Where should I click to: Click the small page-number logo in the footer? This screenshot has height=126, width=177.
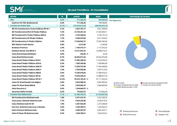pyautogui.click(x=170, y=121)
